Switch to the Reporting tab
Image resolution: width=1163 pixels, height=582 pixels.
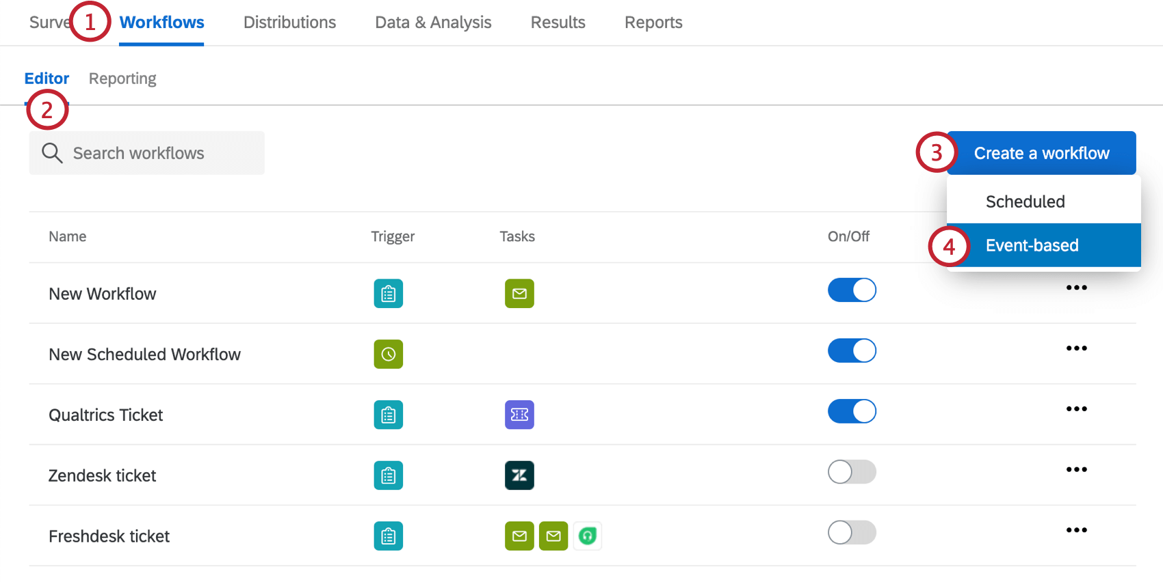pyautogui.click(x=122, y=78)
